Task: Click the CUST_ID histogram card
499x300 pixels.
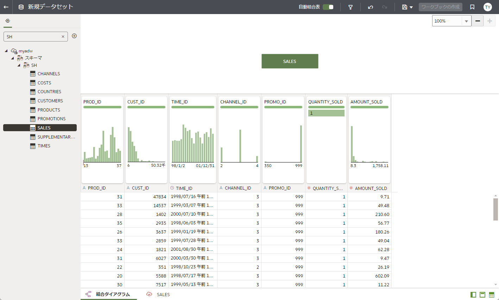Action: click(146, 140)
